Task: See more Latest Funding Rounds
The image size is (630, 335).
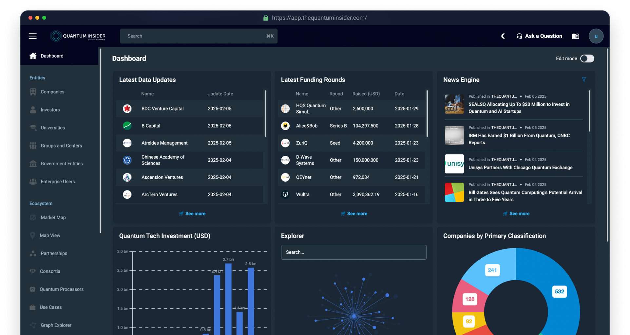Action: [354, 213]
